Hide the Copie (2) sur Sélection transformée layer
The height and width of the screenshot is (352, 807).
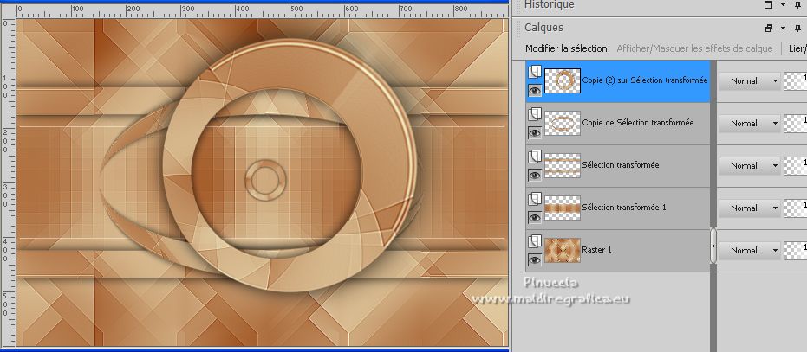point(535,91)
